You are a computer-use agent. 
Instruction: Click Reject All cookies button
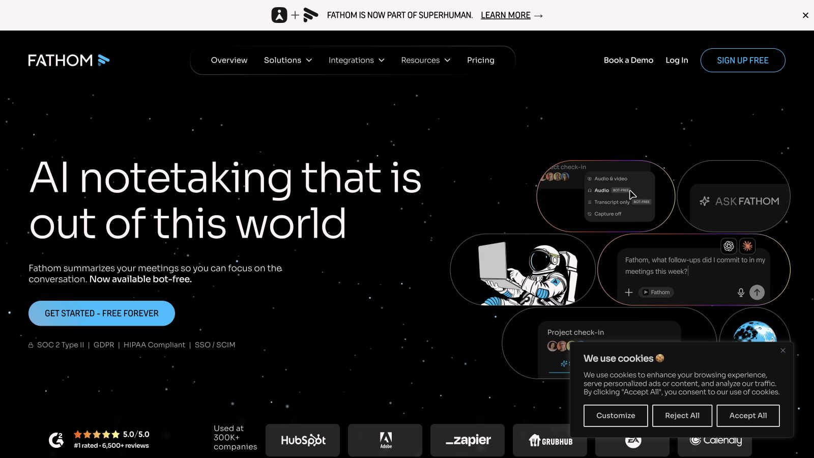pyautogui.click(x=682, y=416)
